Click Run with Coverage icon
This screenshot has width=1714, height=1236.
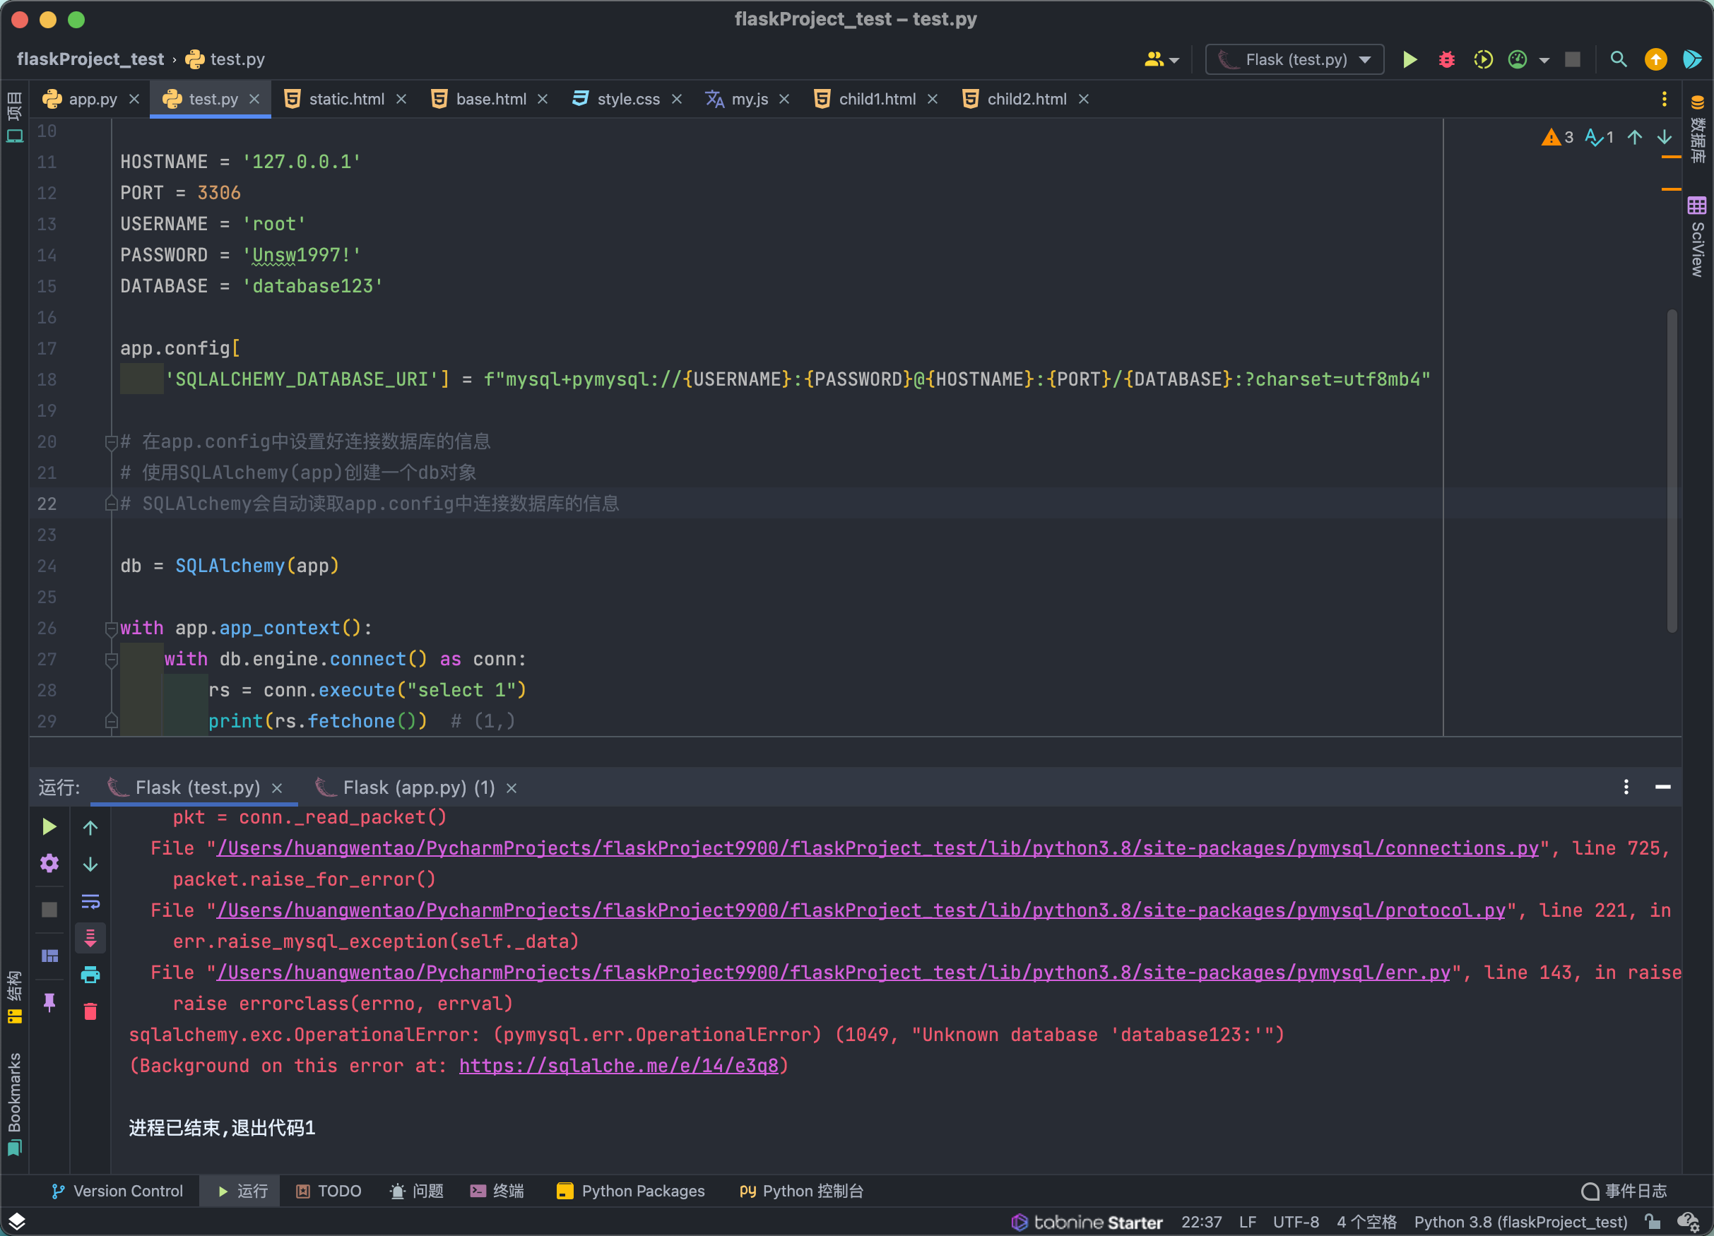tap(1483, 60)
